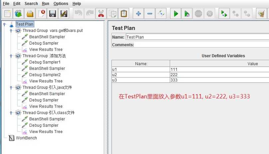Click the u1 variable name cell
Viewport: 269px width, 154px height.
pos(141,70)
